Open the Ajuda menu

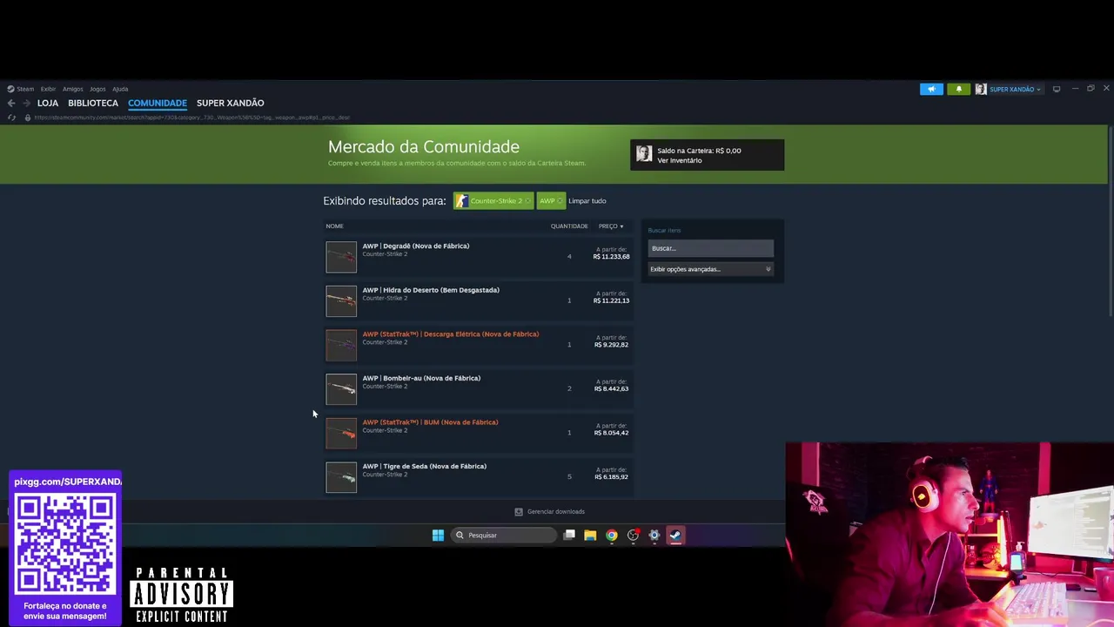click(120, 89)
